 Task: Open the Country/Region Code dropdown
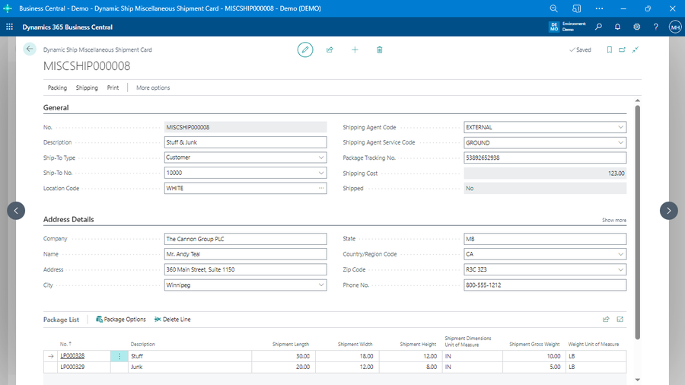click(620, 254)
